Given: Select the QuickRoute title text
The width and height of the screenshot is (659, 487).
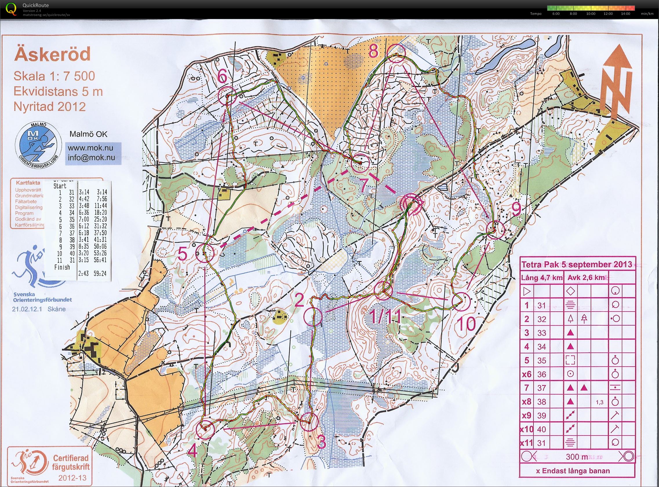Looking at the screenshot, I should pyautogui.click(x=36, y=5).
